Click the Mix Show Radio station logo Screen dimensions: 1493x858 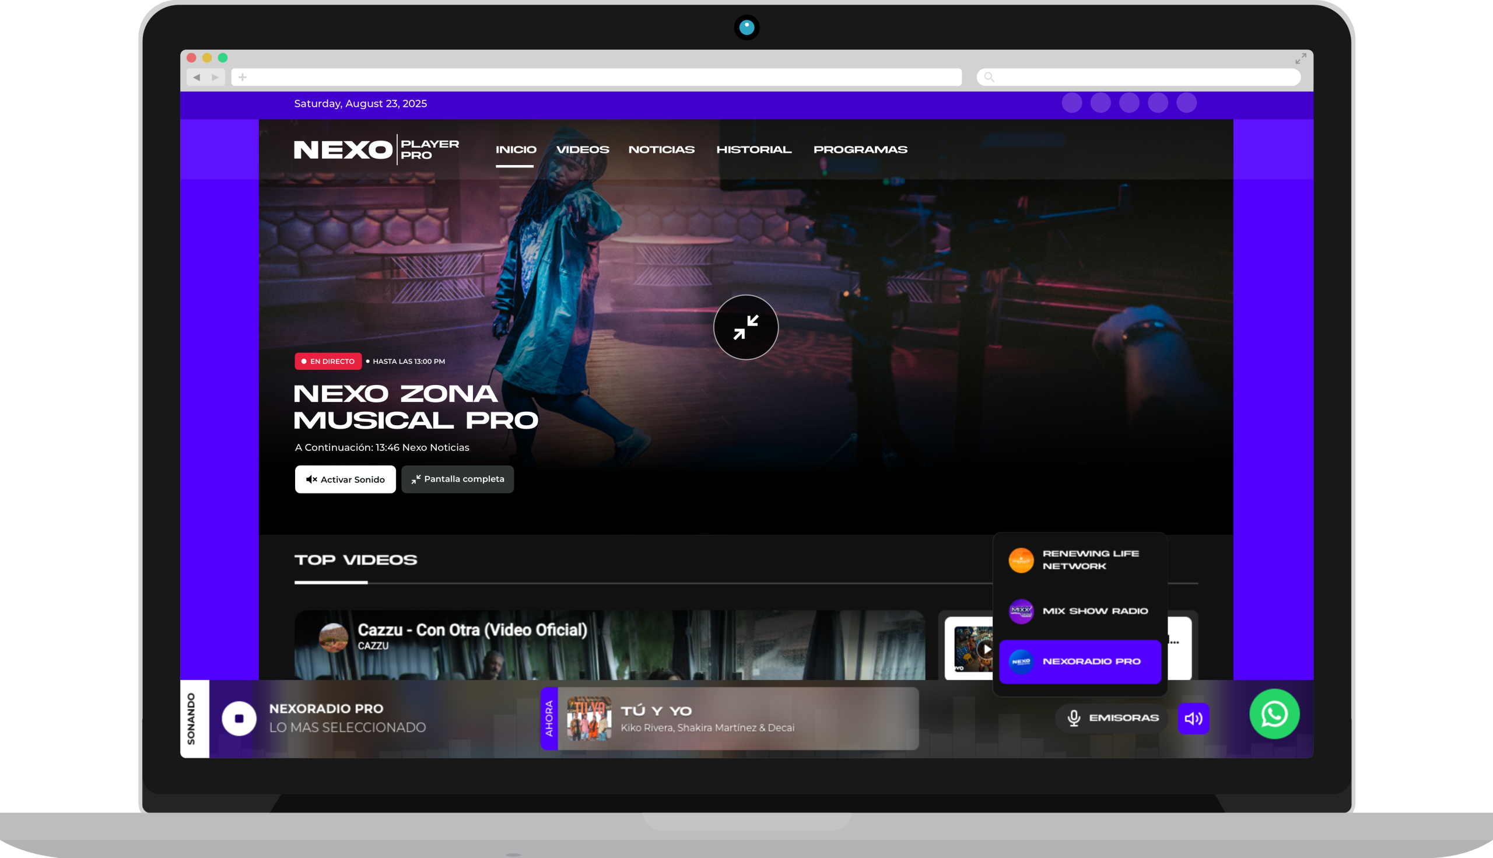tap(1021, 611)
